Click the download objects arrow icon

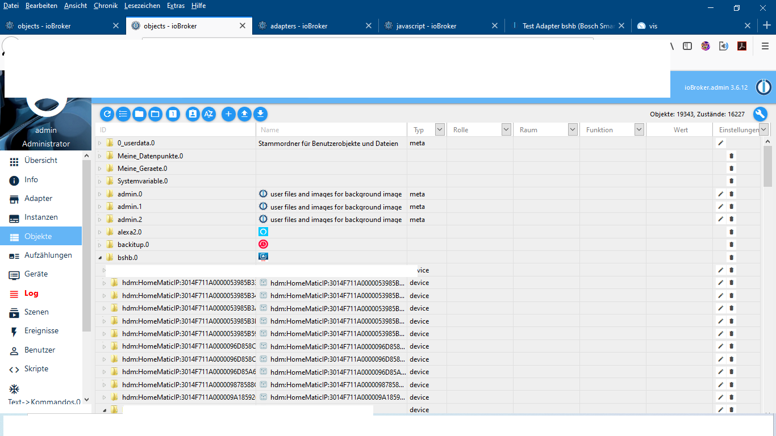click(260, 114)
